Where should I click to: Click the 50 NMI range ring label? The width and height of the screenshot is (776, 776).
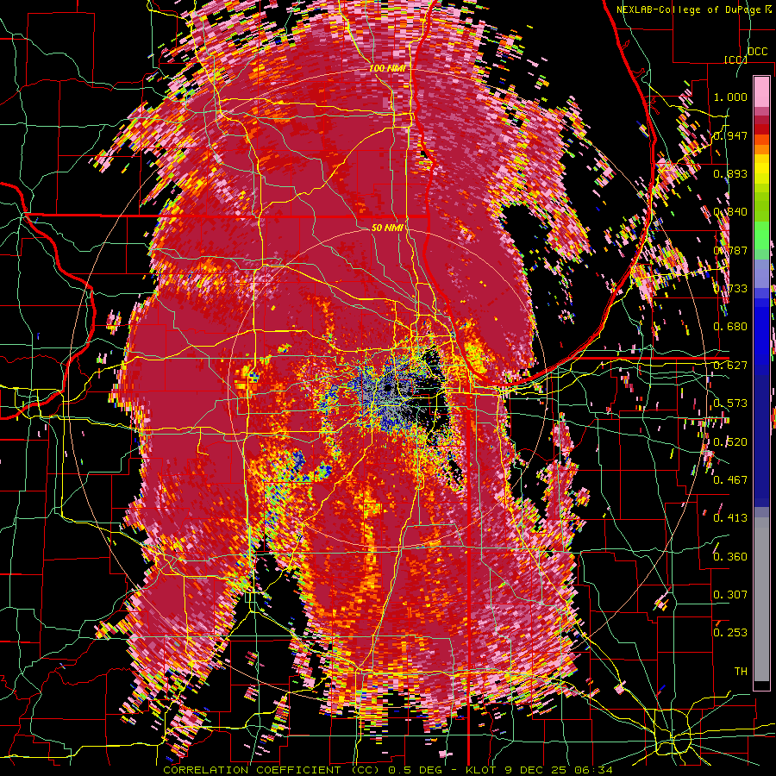[x=387, y=228]
